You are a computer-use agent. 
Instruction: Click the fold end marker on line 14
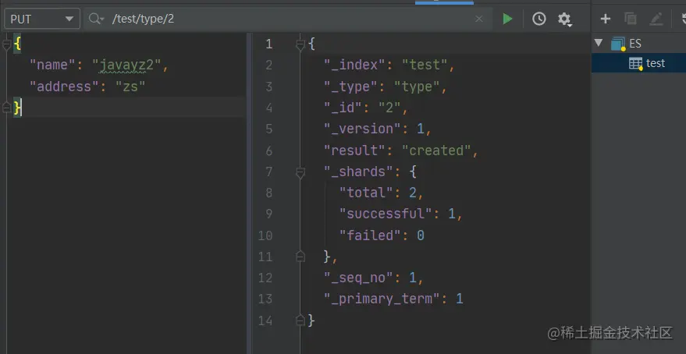[300, 320]
